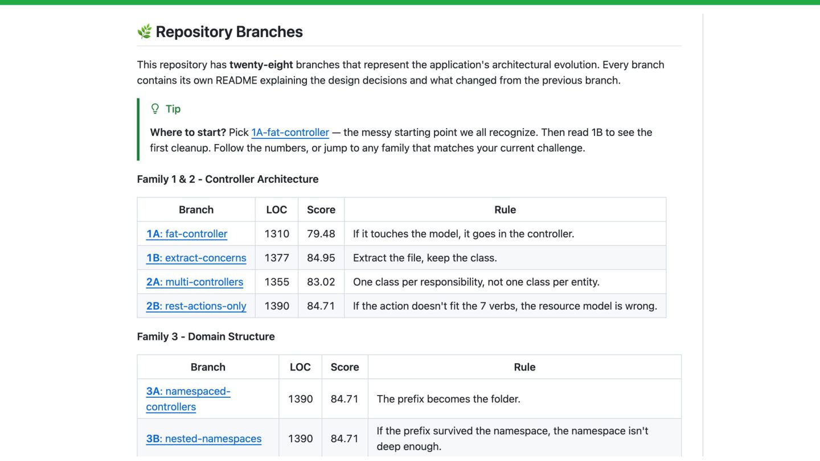
Task: Open the 1A: fat-controller branch table link
Action: (x=187, y=233)
